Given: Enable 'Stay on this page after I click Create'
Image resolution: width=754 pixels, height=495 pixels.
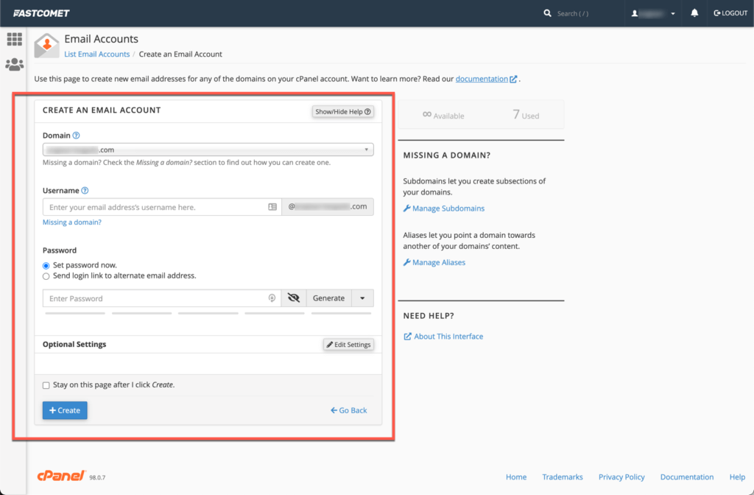Looking at the screenshot, I should tap(46, 385).
